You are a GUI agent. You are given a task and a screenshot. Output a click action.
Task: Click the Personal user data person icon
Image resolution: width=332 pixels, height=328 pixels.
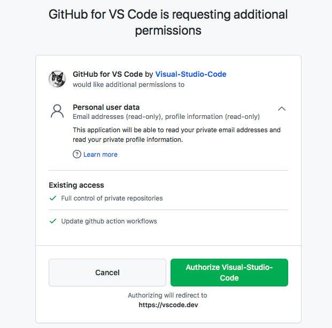point(57,111)
